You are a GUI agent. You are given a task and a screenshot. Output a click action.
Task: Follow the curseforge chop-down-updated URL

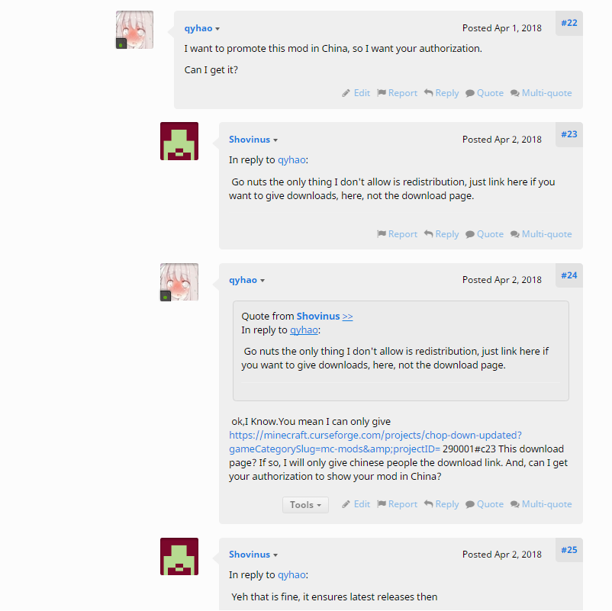coord(375,442)
